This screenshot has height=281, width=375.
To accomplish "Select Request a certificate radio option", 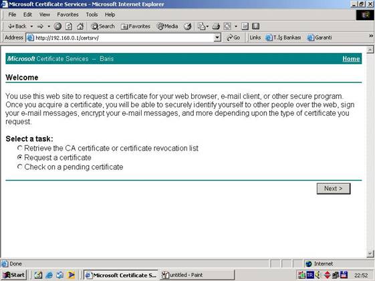I will click(x=20, y=157).
